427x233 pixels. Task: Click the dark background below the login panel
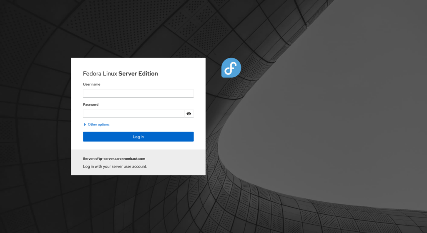tap(138, 204)
